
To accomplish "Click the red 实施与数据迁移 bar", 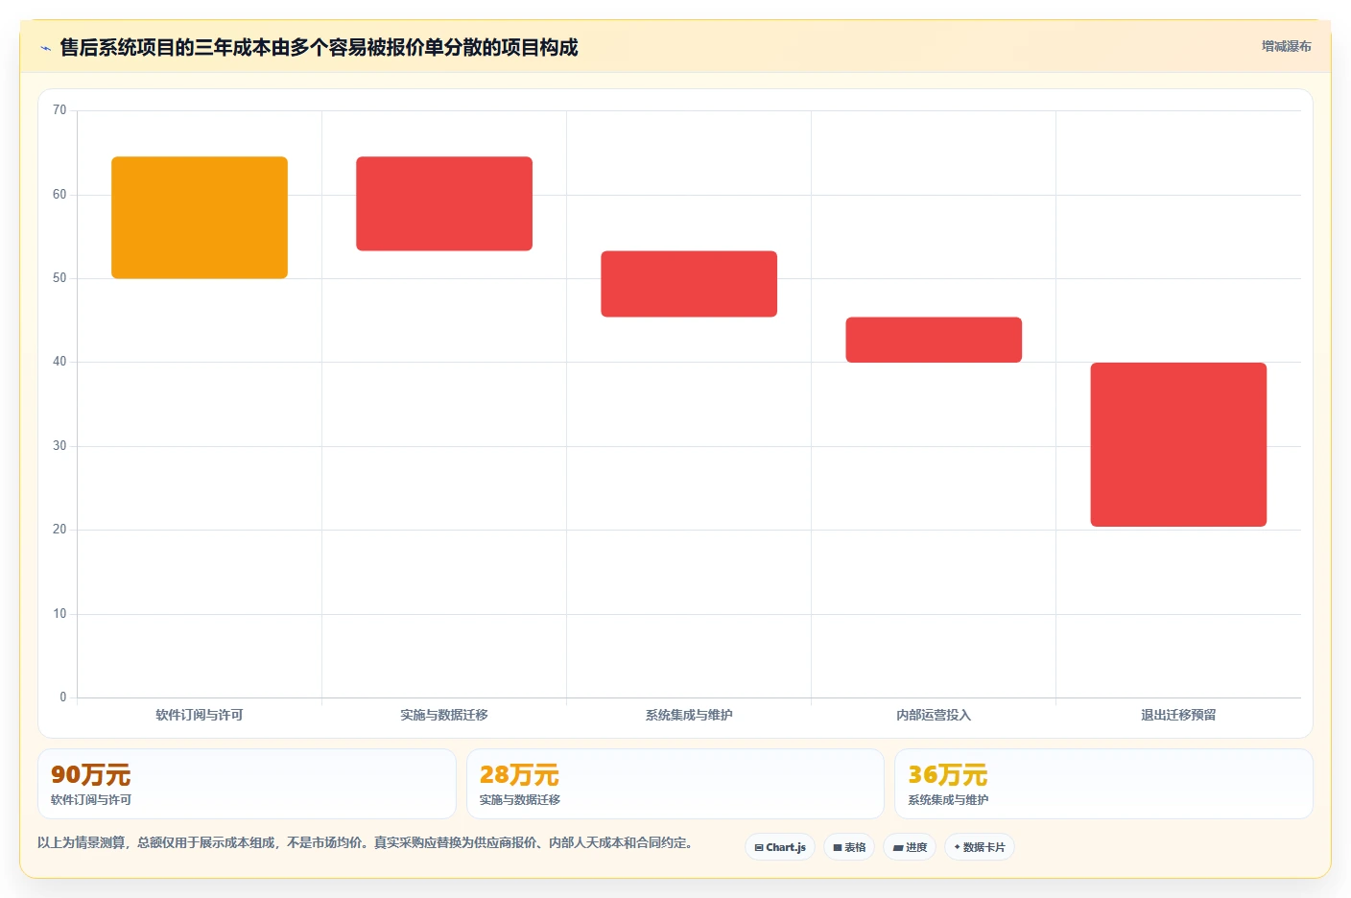I will point(444,203).
